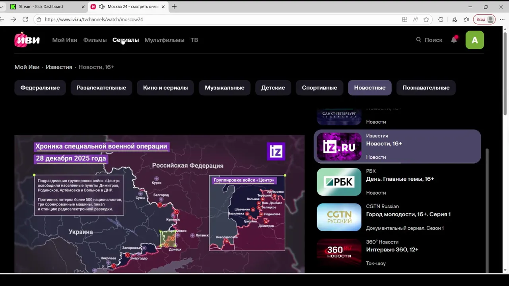The height and width of the screenshot is (286, 509).
Task: Click 'День. Главные темы, 16+' title
Action: 400,179
